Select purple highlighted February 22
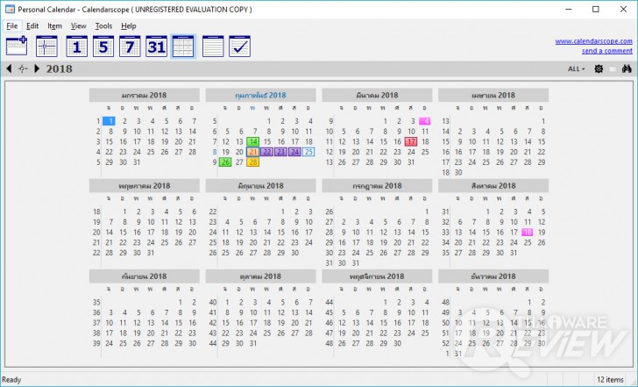This screenshot has width=638, height=387. click(x=267, y=152)
